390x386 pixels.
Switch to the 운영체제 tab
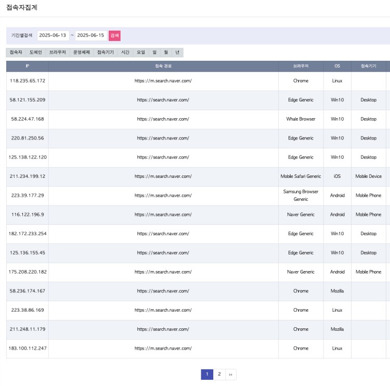pyautogui.click(x=82, y=53)
